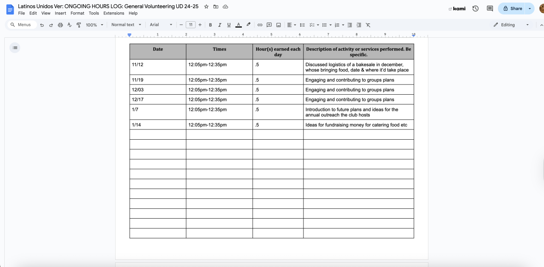This screenshot has width=544, height=267.
Task: Increase the indent
Action: 359,25
